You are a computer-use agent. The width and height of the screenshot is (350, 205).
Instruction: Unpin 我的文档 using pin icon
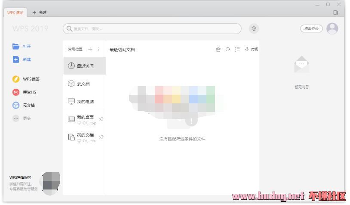[x=101, y=137]
